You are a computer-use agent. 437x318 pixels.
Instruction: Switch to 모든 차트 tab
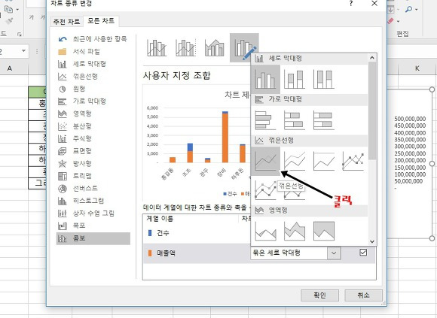click(101, 21)
